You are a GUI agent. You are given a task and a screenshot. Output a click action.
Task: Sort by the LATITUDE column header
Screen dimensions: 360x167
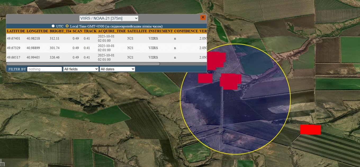[x=16, y=31]
